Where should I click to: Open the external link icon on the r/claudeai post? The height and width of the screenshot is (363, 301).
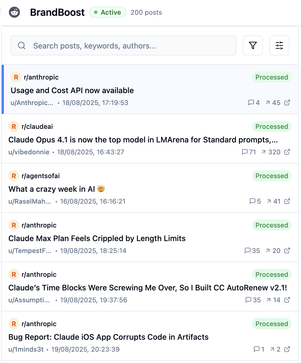click(288, 152)
